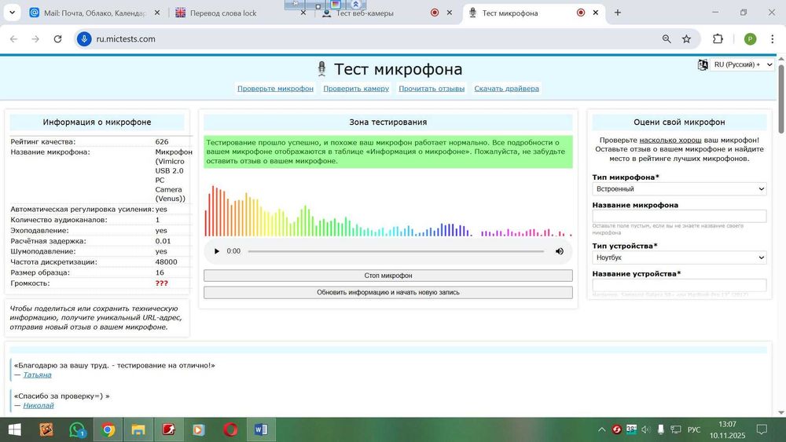Click the РУС keyboard language indicator
Screen dimensions: 786x442
[x=694, y=429]
